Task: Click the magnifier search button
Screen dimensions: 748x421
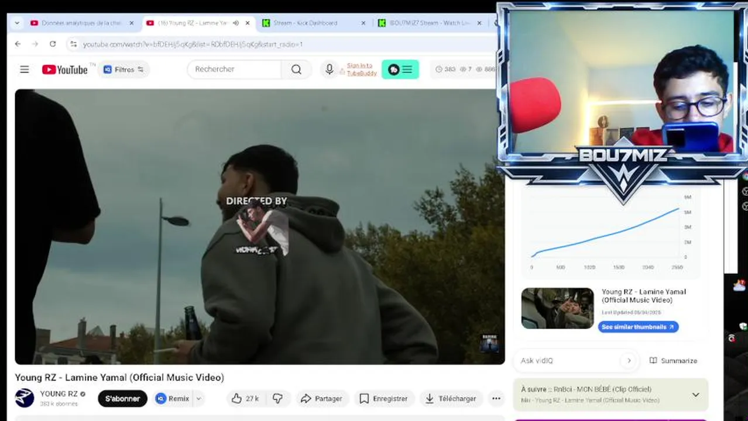Action: click(296, 69)
